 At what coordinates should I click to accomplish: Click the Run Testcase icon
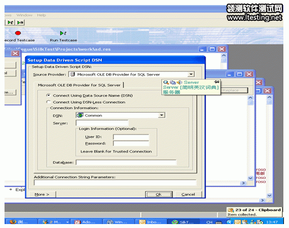coord(63,33)
